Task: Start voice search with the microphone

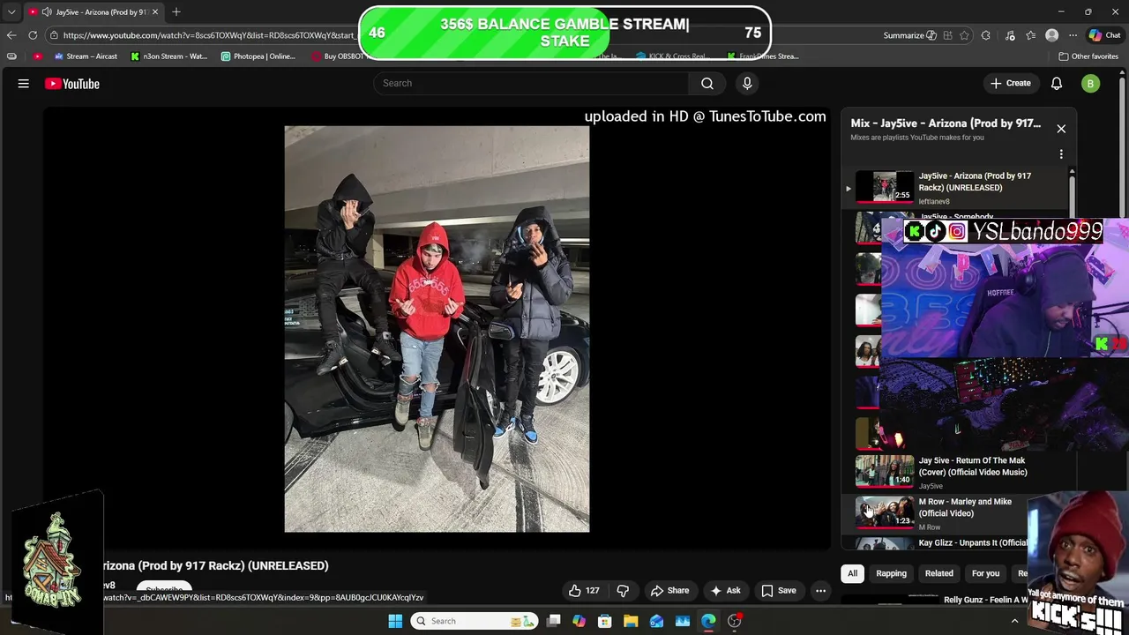Action: [747, 83]
